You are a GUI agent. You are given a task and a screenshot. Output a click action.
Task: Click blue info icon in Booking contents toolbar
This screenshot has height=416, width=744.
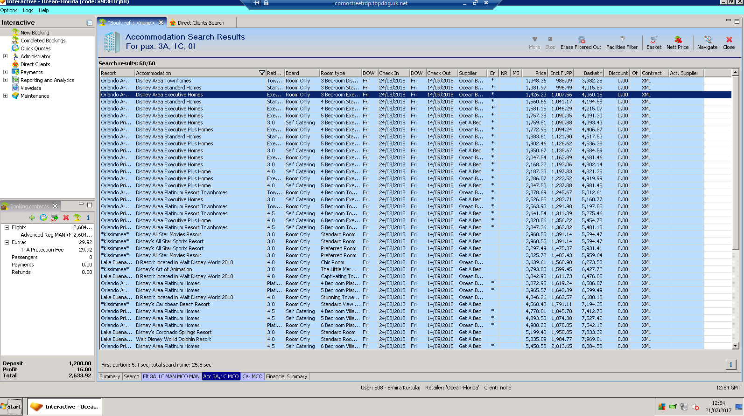[88, 218]
